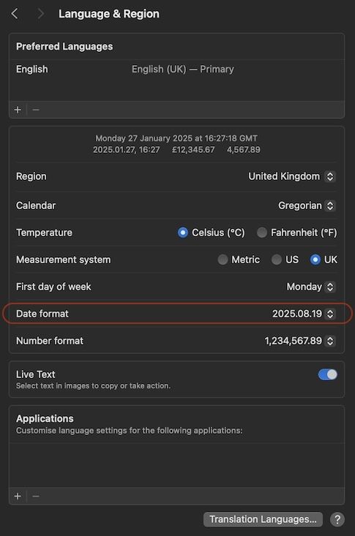Select the English language row
Image resolution: width=355 pixels, height=536 pixels.
point(176,69)
